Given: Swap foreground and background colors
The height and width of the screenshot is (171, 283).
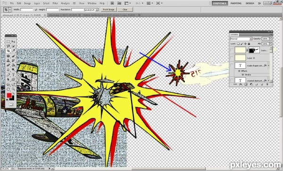Looking at the screenshot, I should click(14, 93).
